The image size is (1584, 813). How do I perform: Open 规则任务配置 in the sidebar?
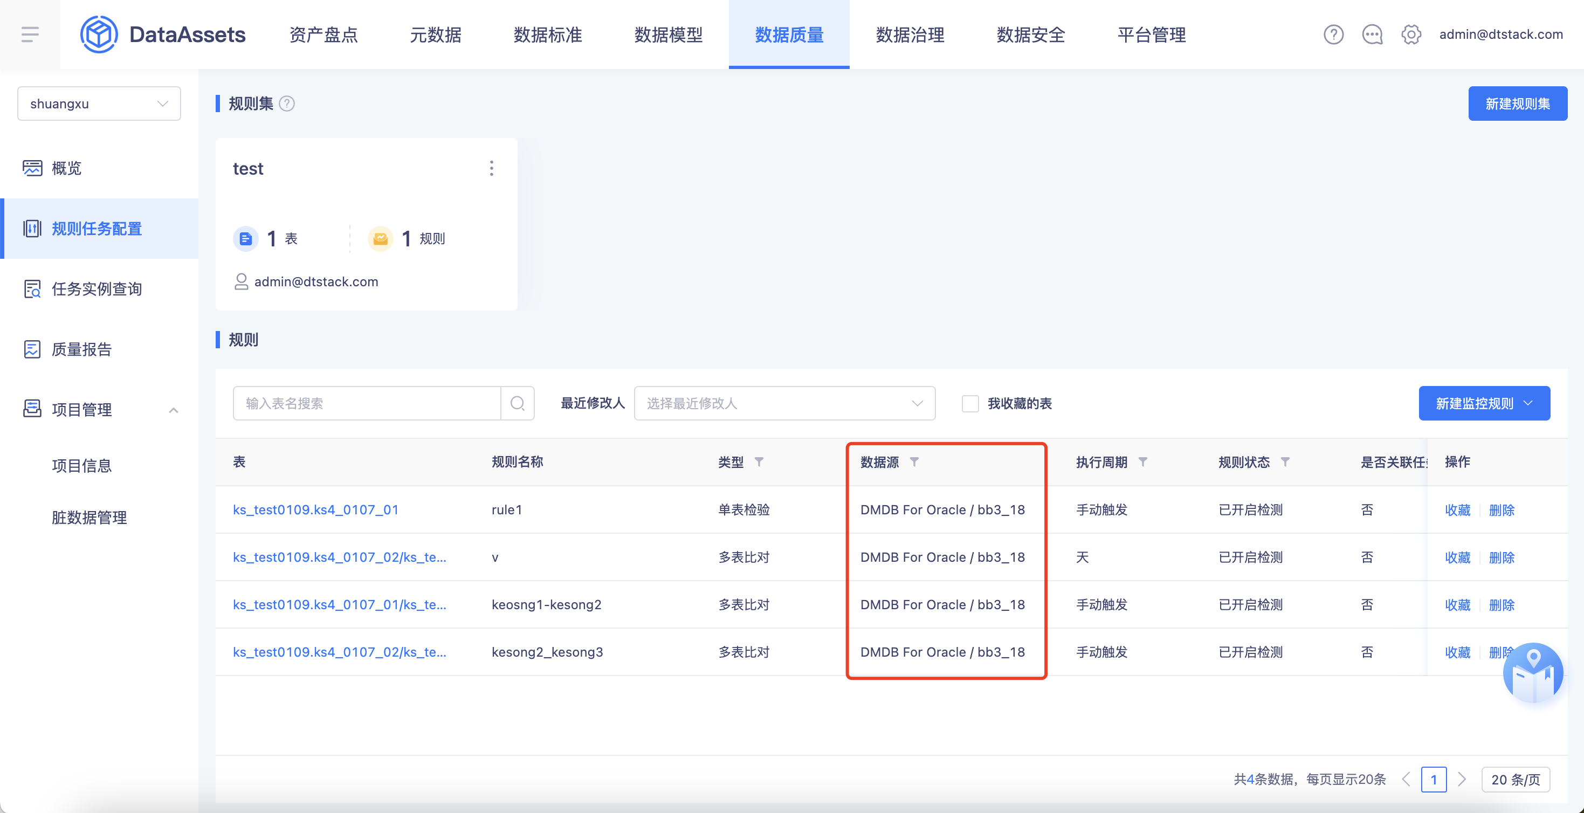(x=99, y=228)
